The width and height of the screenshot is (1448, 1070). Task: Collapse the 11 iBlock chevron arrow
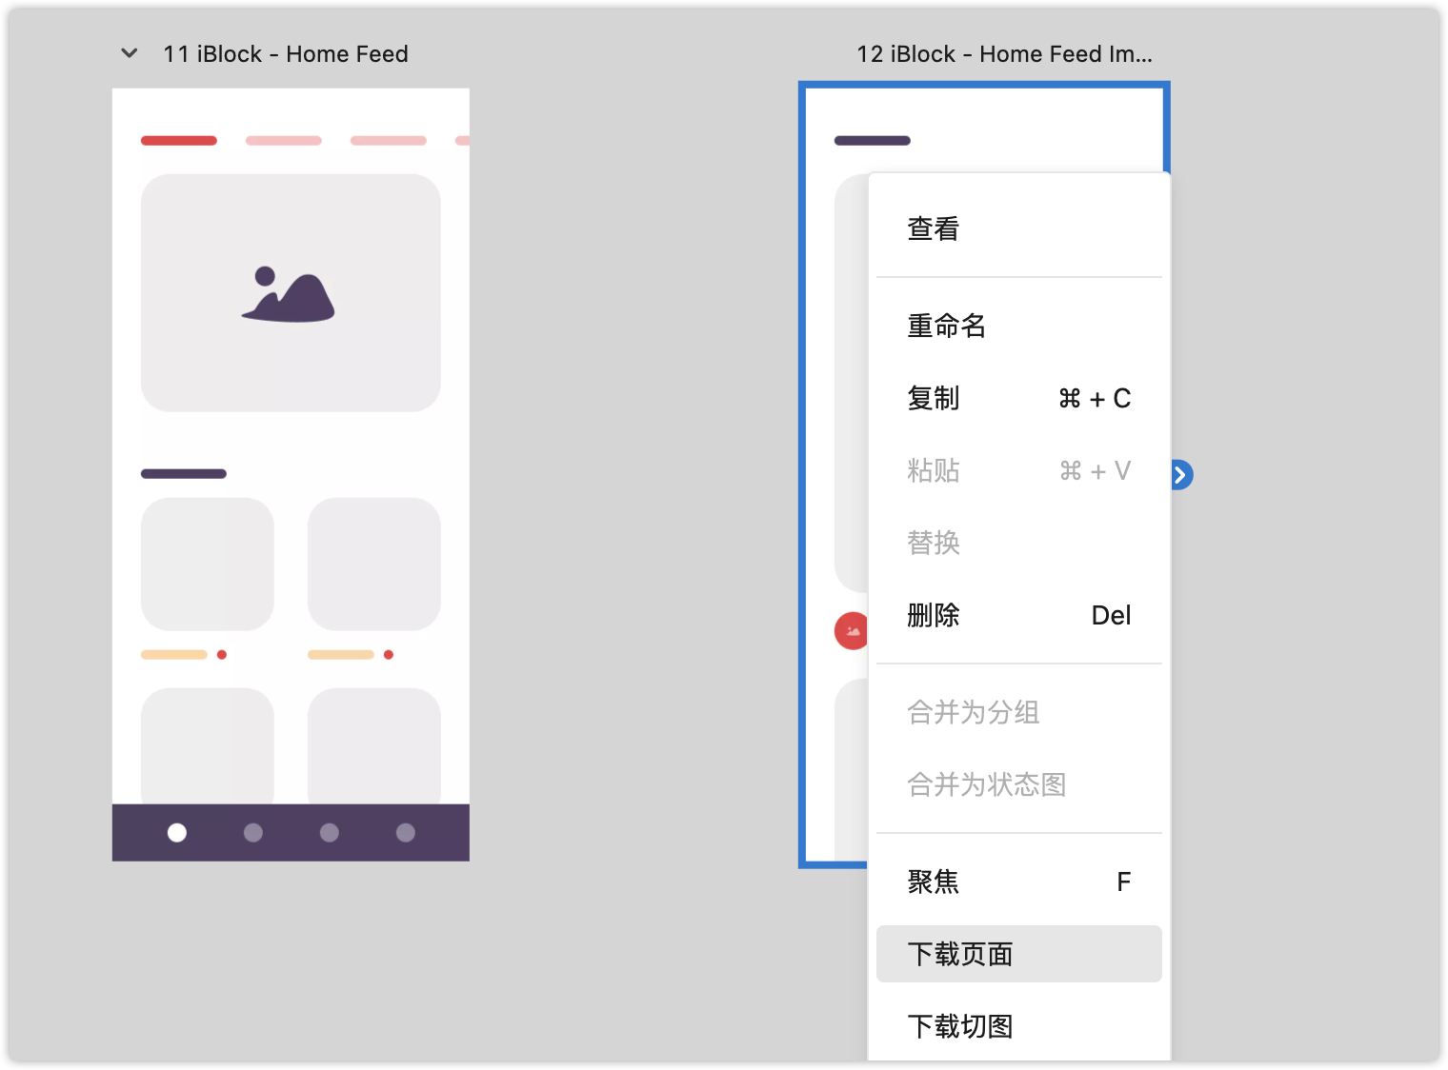click(x=130, y=53)
